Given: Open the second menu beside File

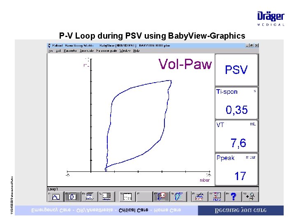Looking at the screenshot, I should coord(58,51).
